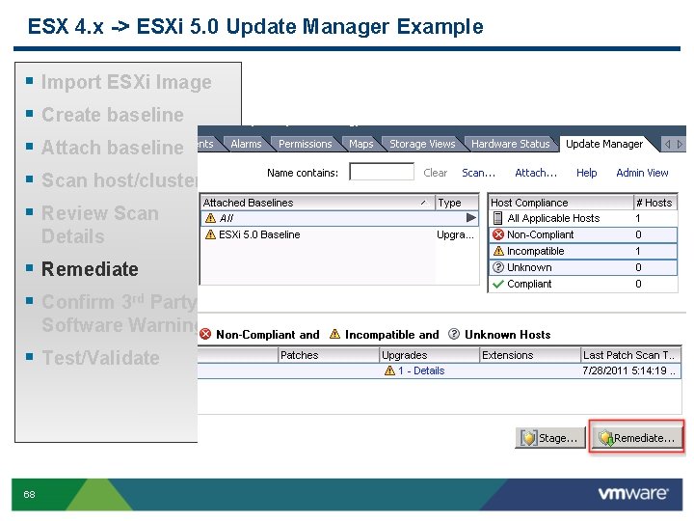Select ESXi 5.0 Baseline row
The image size is (694, 521).
[339, 234]
